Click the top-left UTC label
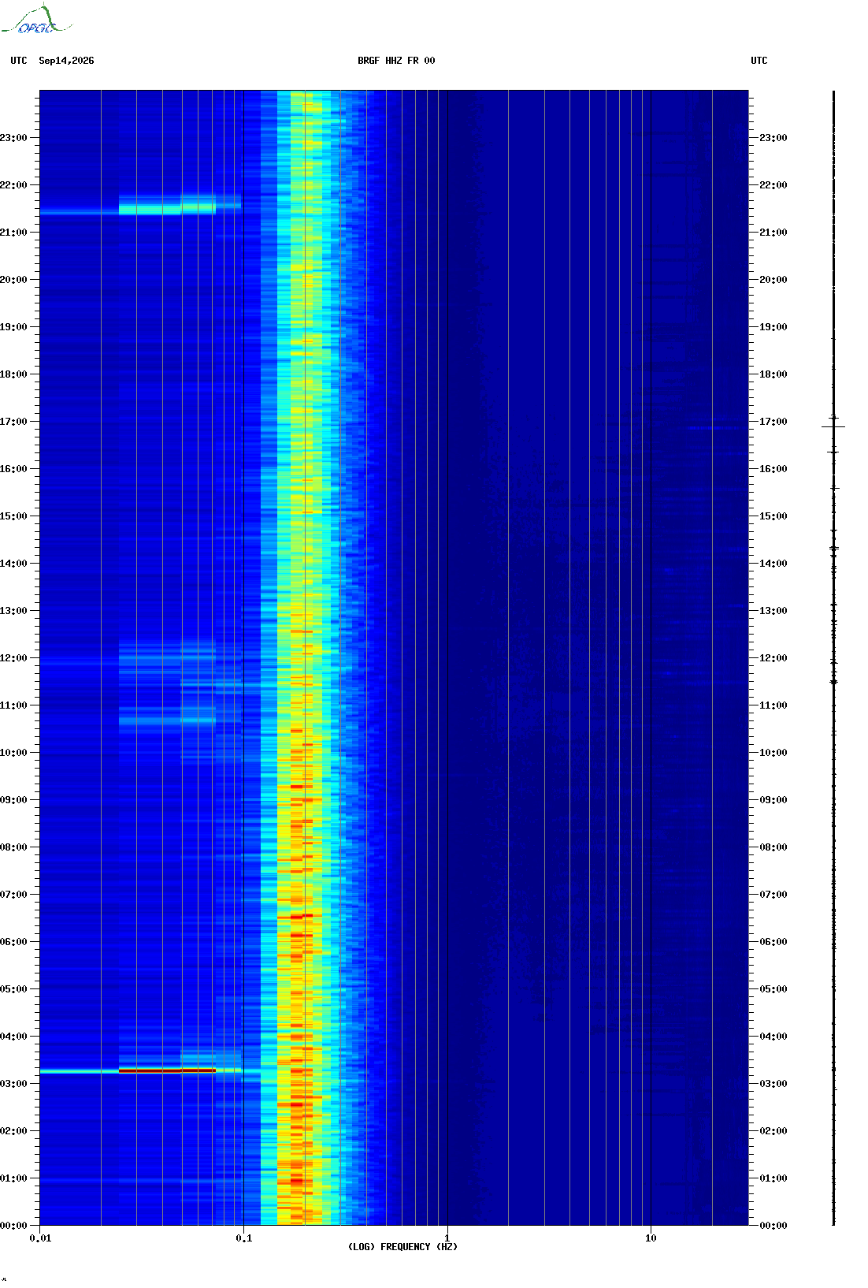This screenshot has height=1288, width=868. click(x=19, y=61)
